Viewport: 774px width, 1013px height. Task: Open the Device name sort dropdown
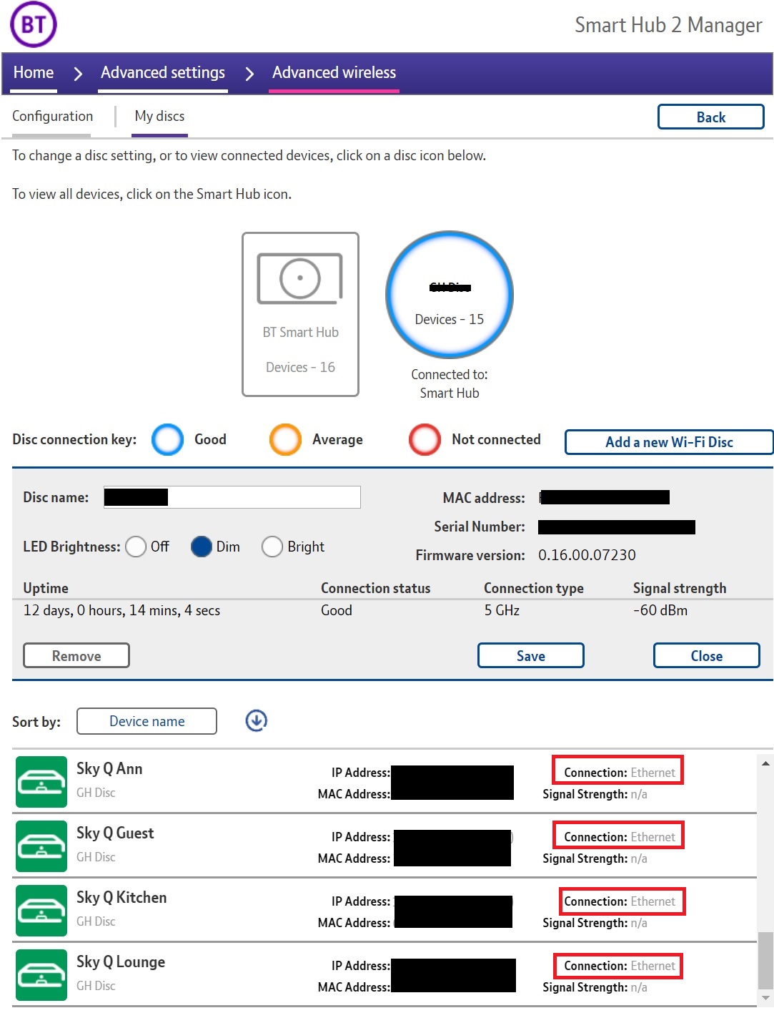147,721
